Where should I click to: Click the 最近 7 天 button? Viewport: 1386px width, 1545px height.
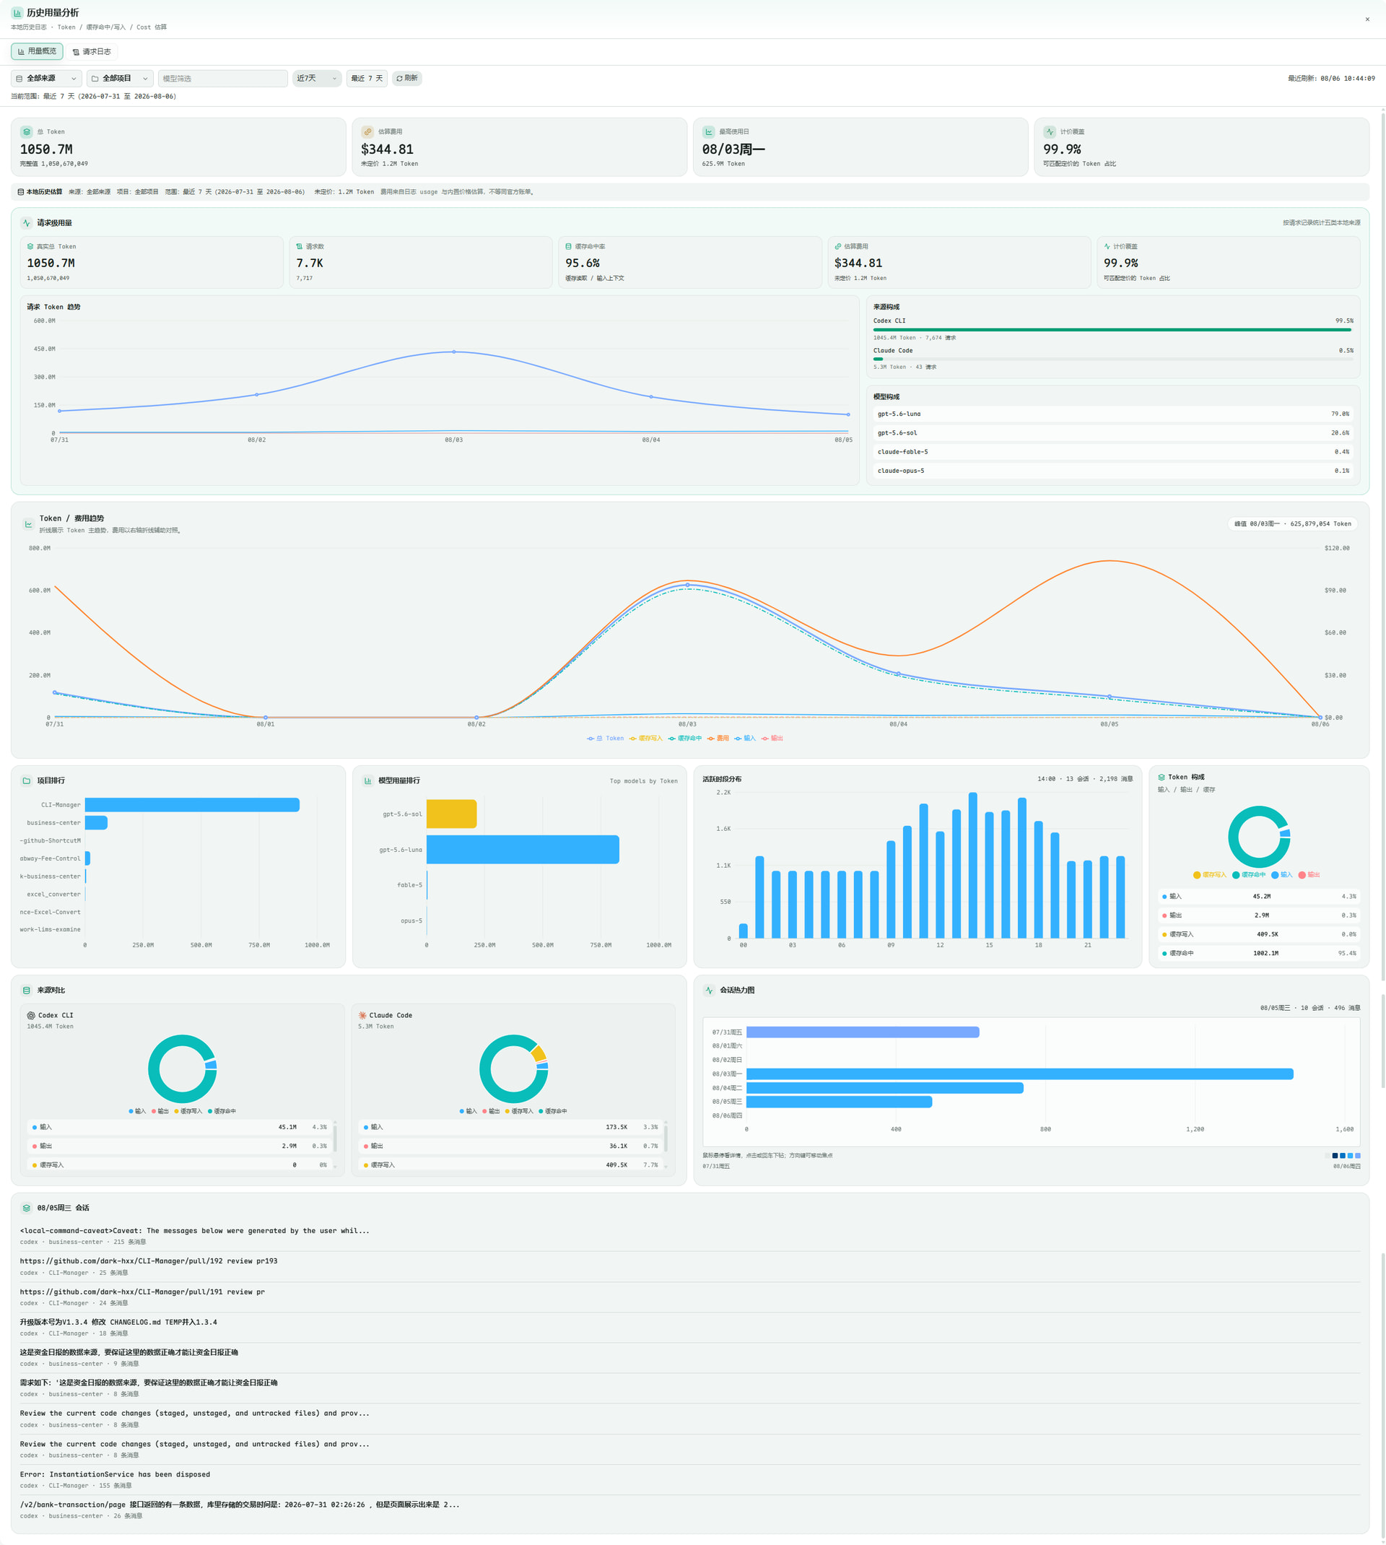pyautogui.click(x=367, y=79)
